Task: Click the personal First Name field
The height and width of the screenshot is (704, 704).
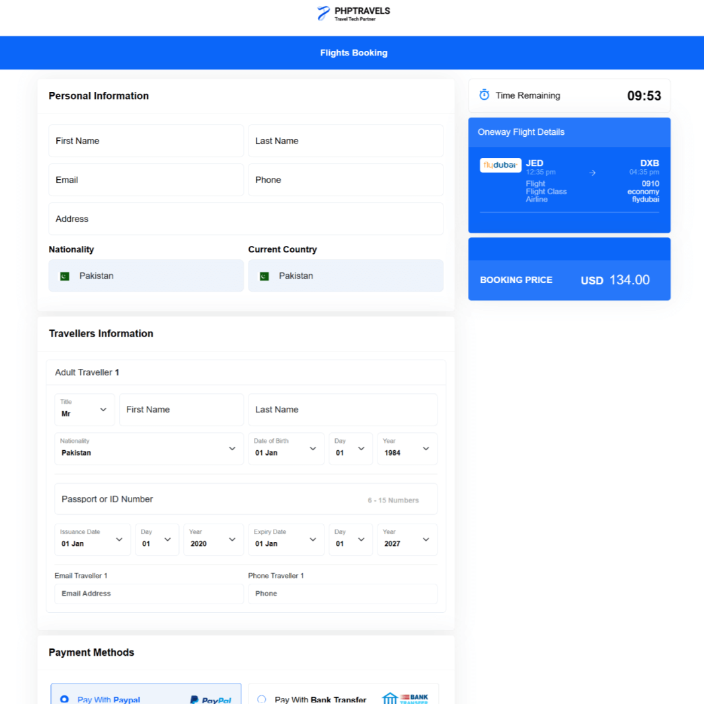Action: coord(146,141)
